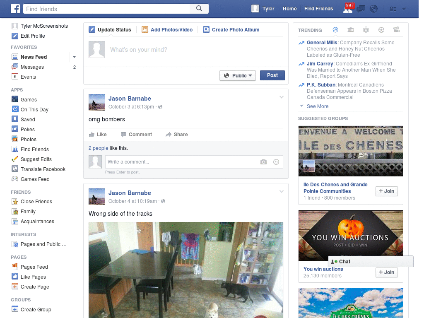Screen dimensions: 424x318
Task: Click in the Find friends search field
Action: click(x=107, y=9)
